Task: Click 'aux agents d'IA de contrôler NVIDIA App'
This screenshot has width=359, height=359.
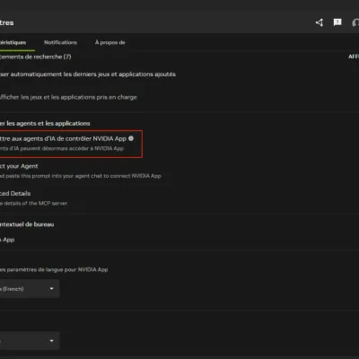Action: point(69,138)
